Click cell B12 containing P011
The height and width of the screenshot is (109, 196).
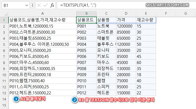[x=86, y=87]
